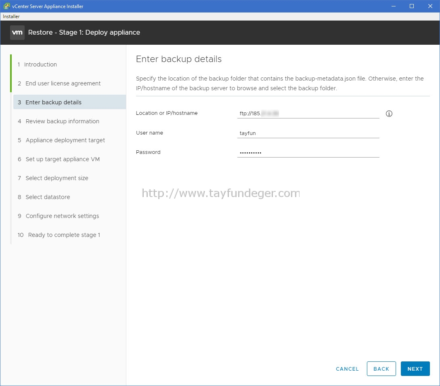Open the Installer menu
The height and width of the screenshot is (386, 440).
pyautogui.click(x=11, y=17)
